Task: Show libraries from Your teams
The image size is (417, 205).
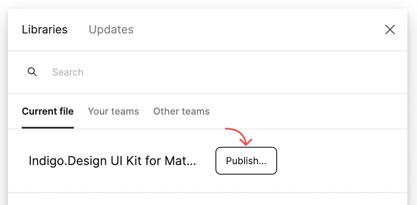Action: 113,111
